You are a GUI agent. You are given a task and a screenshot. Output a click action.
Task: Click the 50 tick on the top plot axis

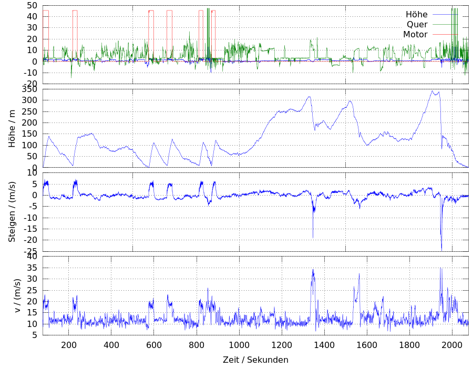click(x=32, y=5)
